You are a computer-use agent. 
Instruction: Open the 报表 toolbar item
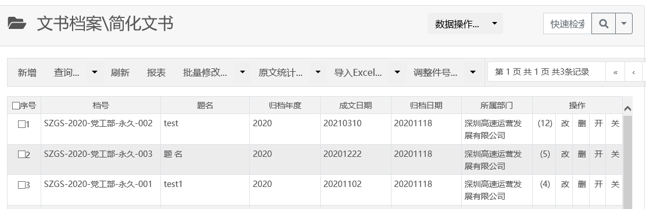[x=156, y=73]
